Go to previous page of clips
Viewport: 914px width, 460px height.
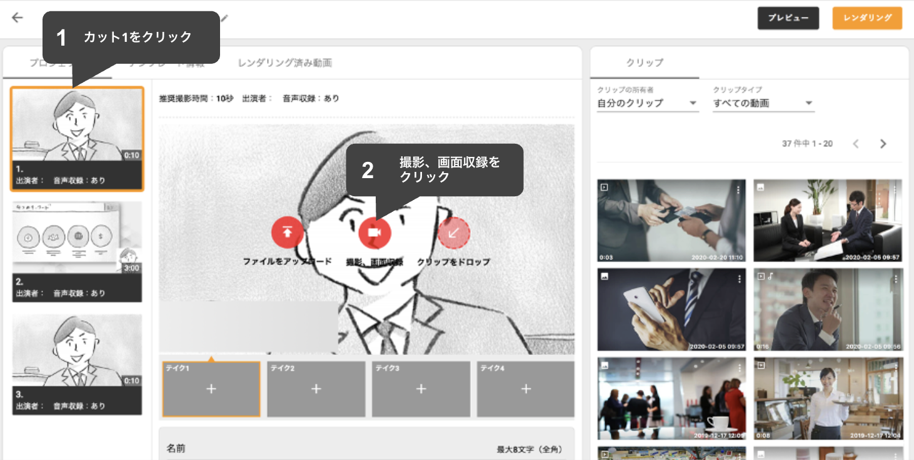(856, 144)
